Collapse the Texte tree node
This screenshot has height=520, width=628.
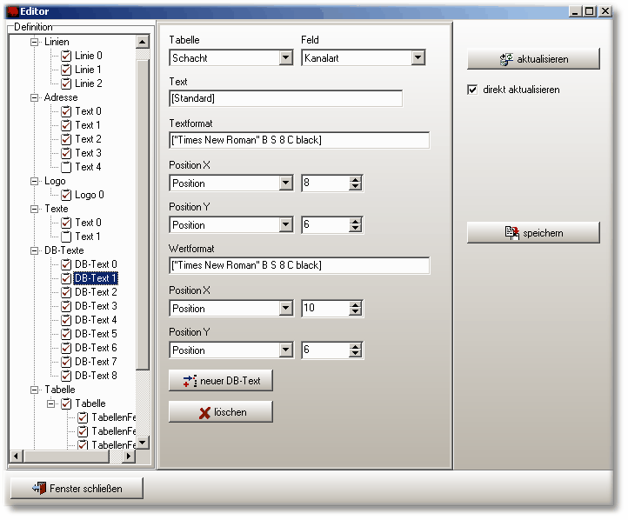(35, 209)
